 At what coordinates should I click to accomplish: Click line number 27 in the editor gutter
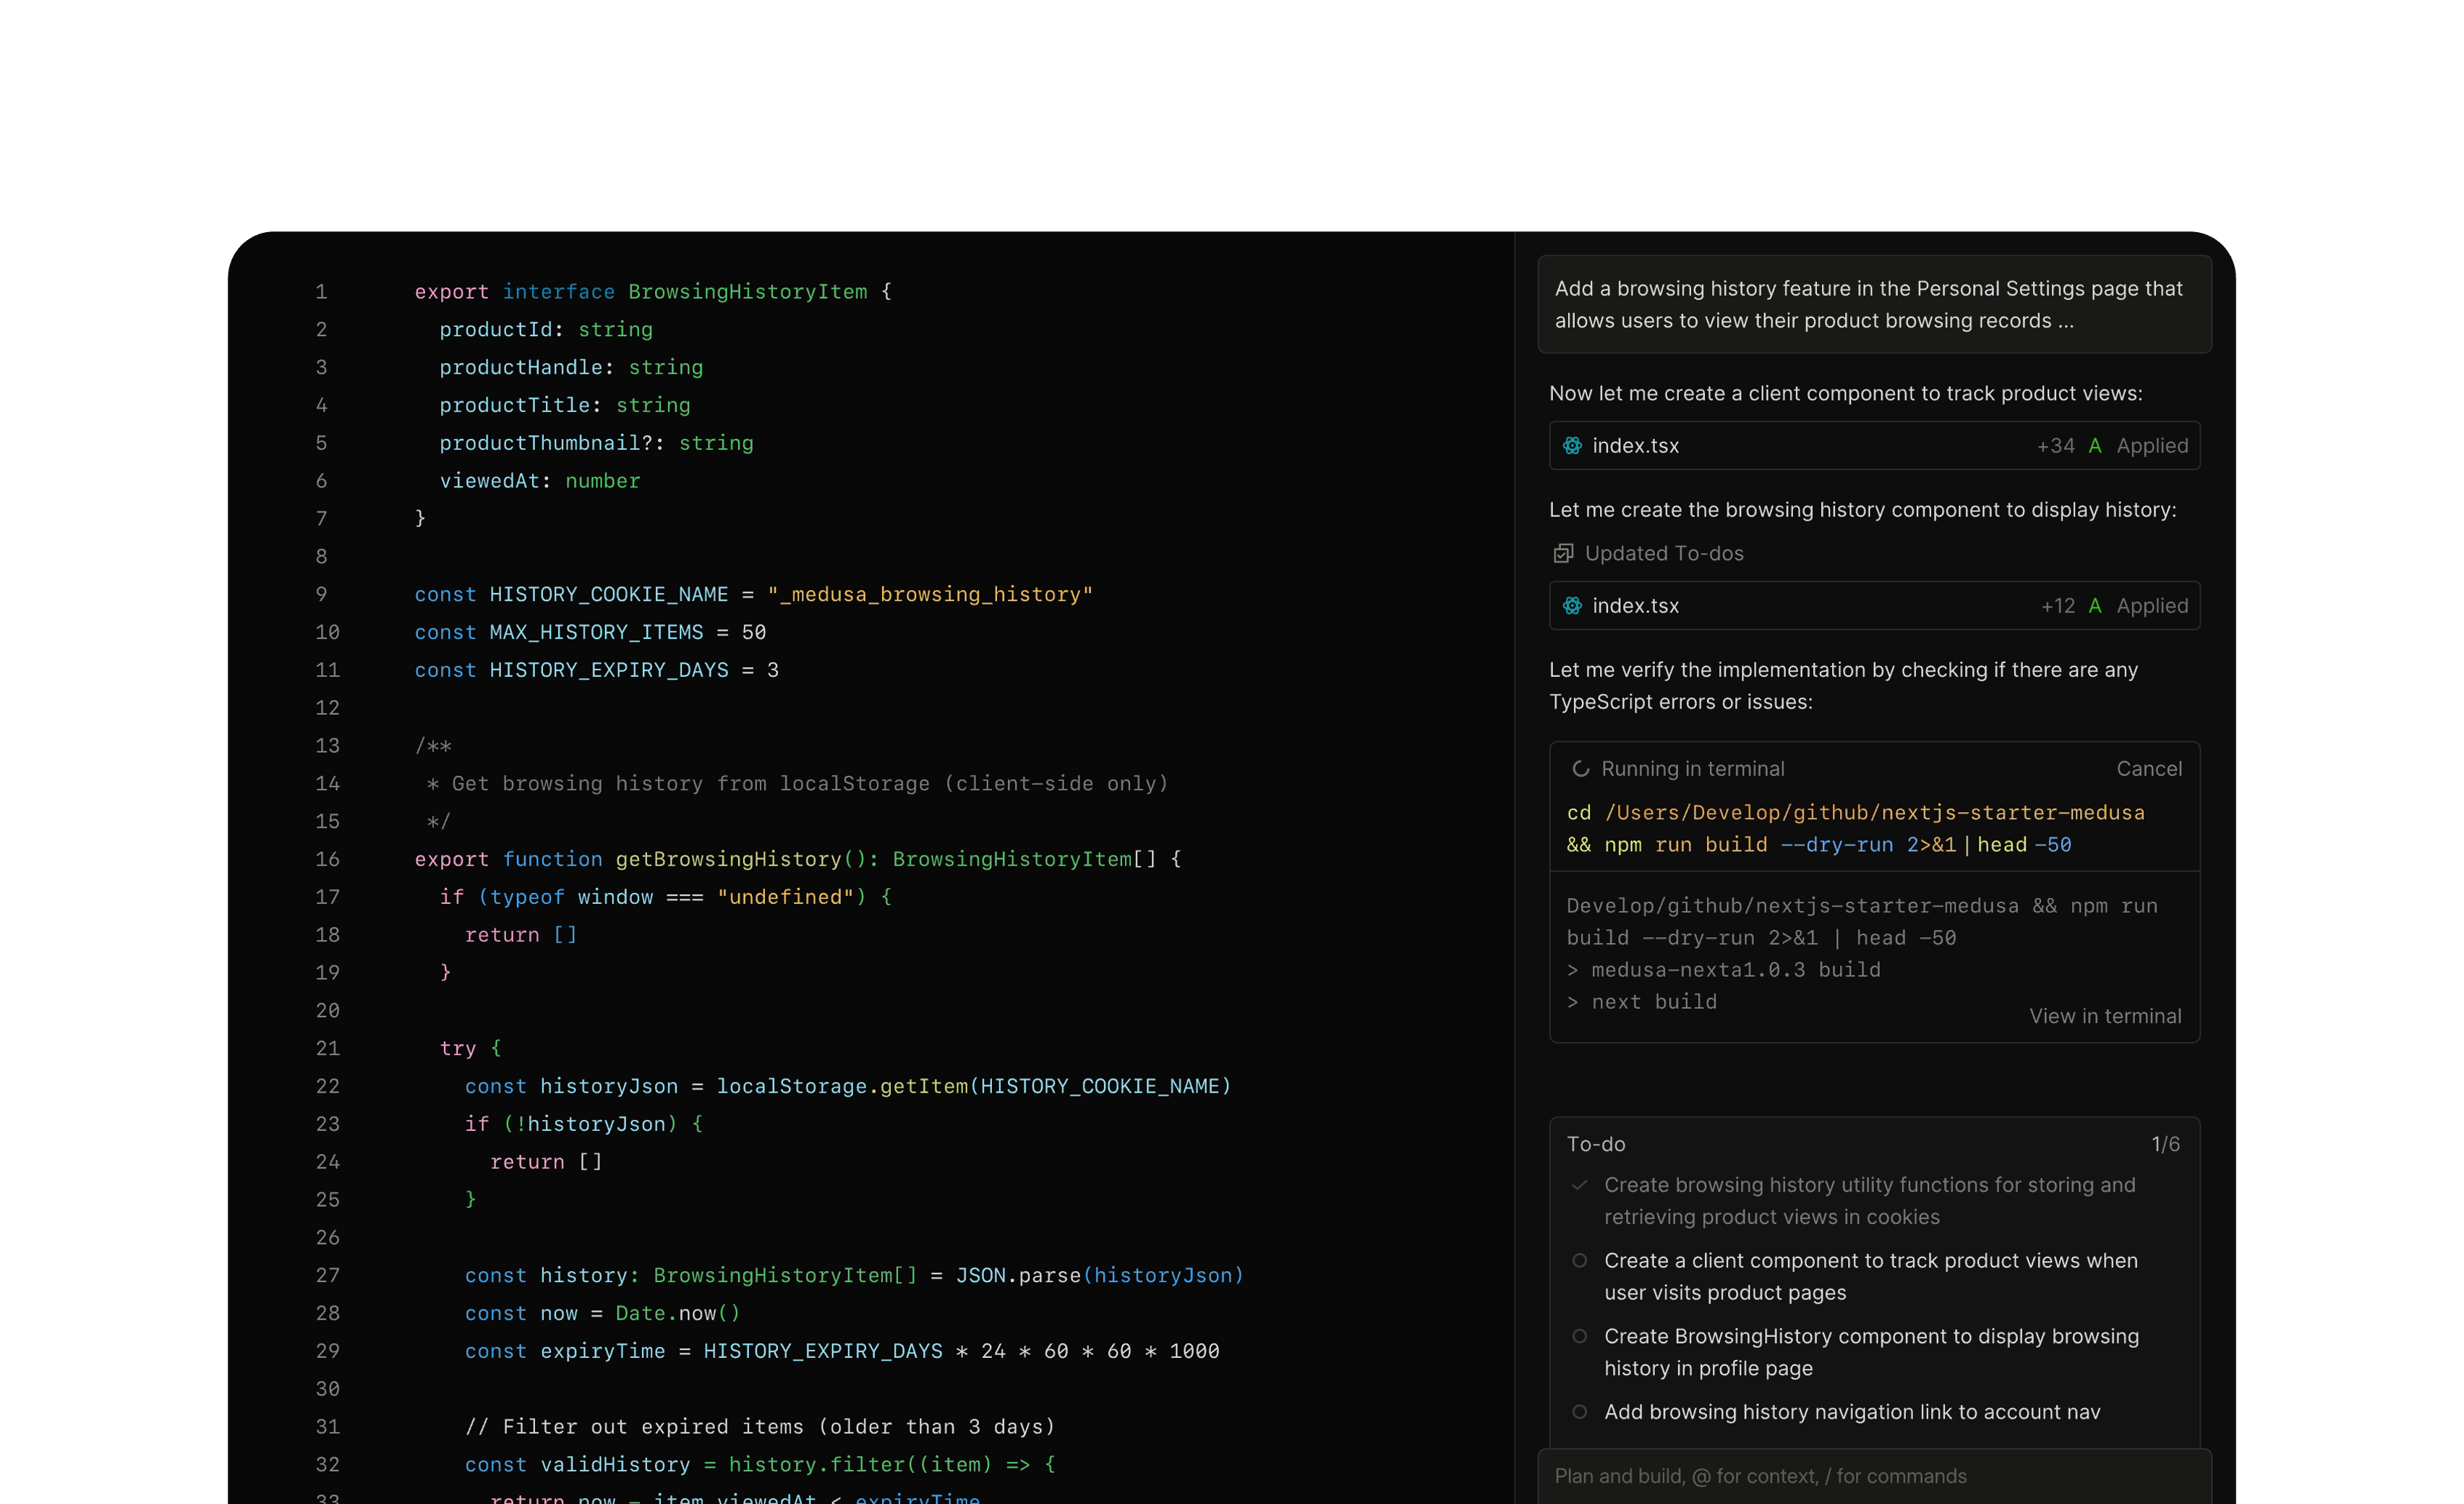327,1276
